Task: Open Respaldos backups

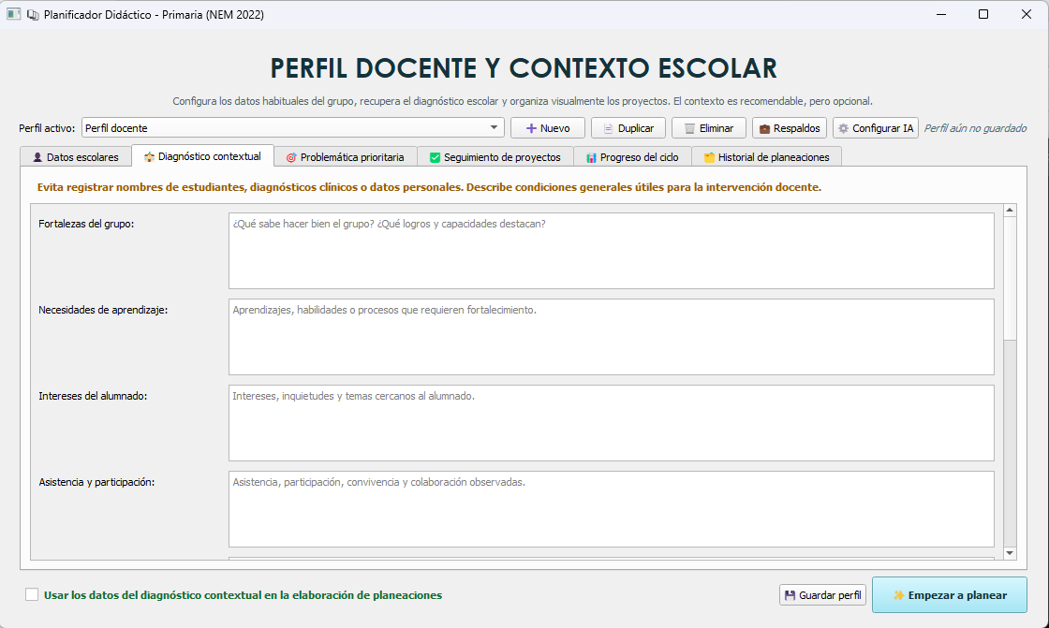Action: (790, 127)
